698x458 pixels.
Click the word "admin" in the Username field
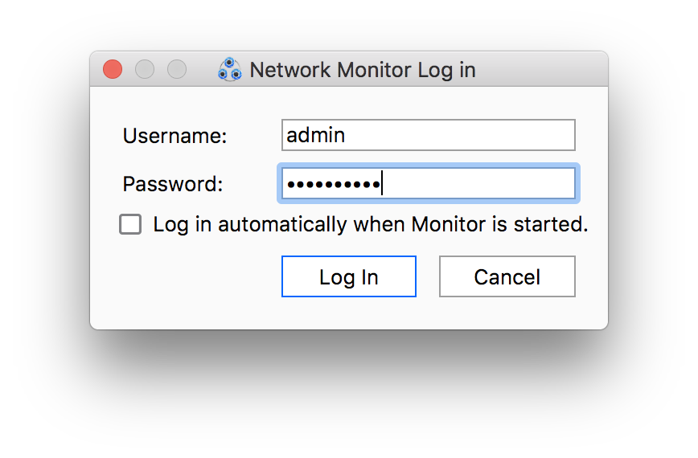tap(316, 135)
